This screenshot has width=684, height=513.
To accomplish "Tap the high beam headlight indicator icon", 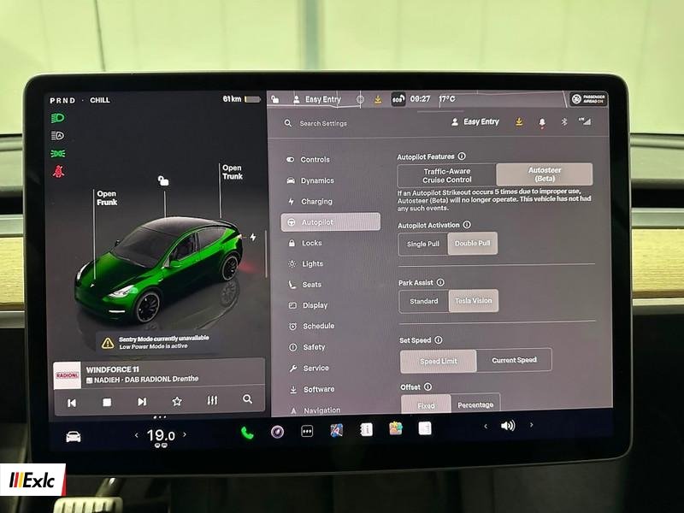I will pyautogui.click(x=57, y=118).
